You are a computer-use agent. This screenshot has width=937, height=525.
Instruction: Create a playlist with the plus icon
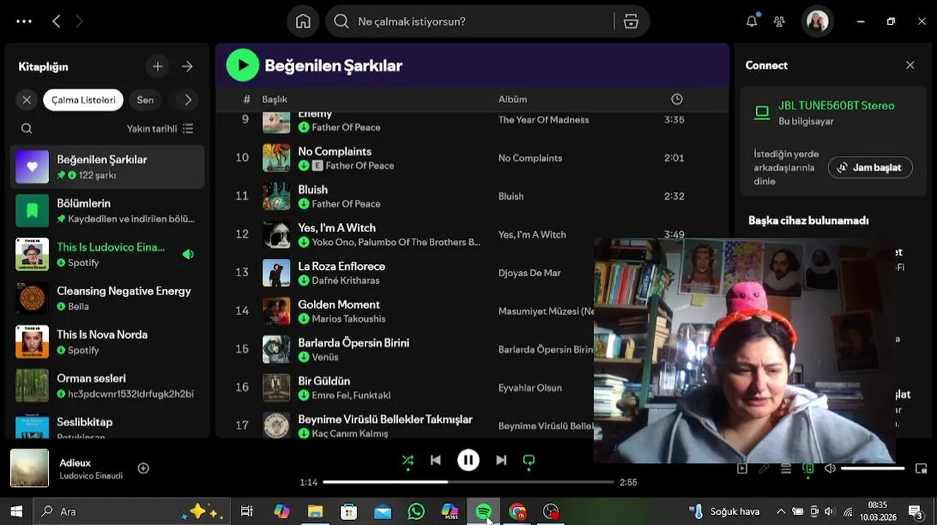158,66
